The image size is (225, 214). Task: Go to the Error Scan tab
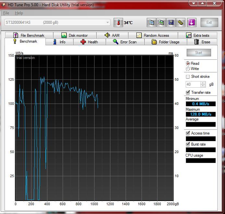pyautogui.click(x=125, y=42)
